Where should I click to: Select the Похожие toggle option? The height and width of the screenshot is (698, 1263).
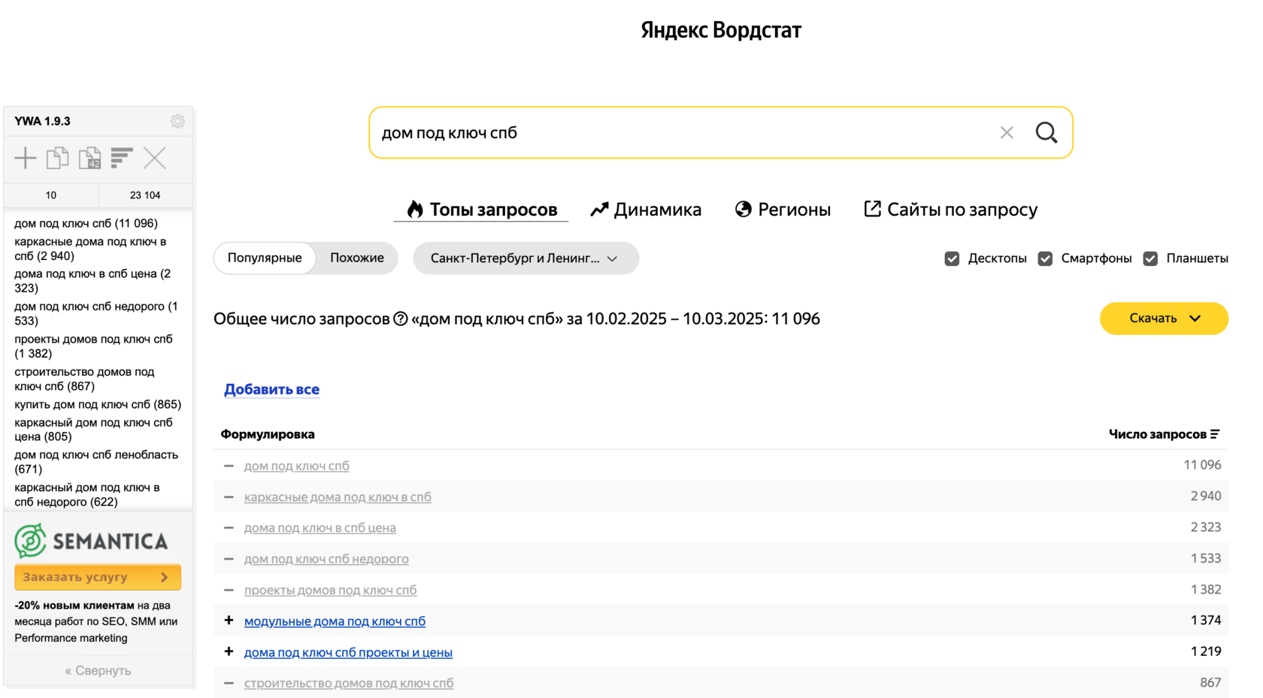pyautogui.click(x=357, y=258)
